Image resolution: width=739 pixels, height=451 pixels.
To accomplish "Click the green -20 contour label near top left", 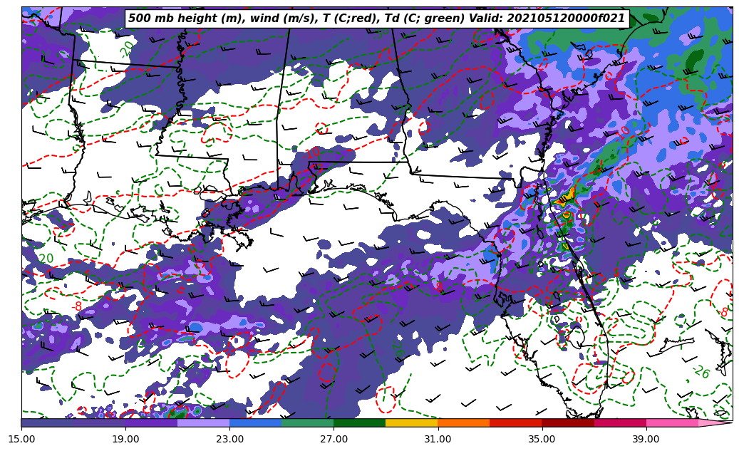I will point(127,49).
